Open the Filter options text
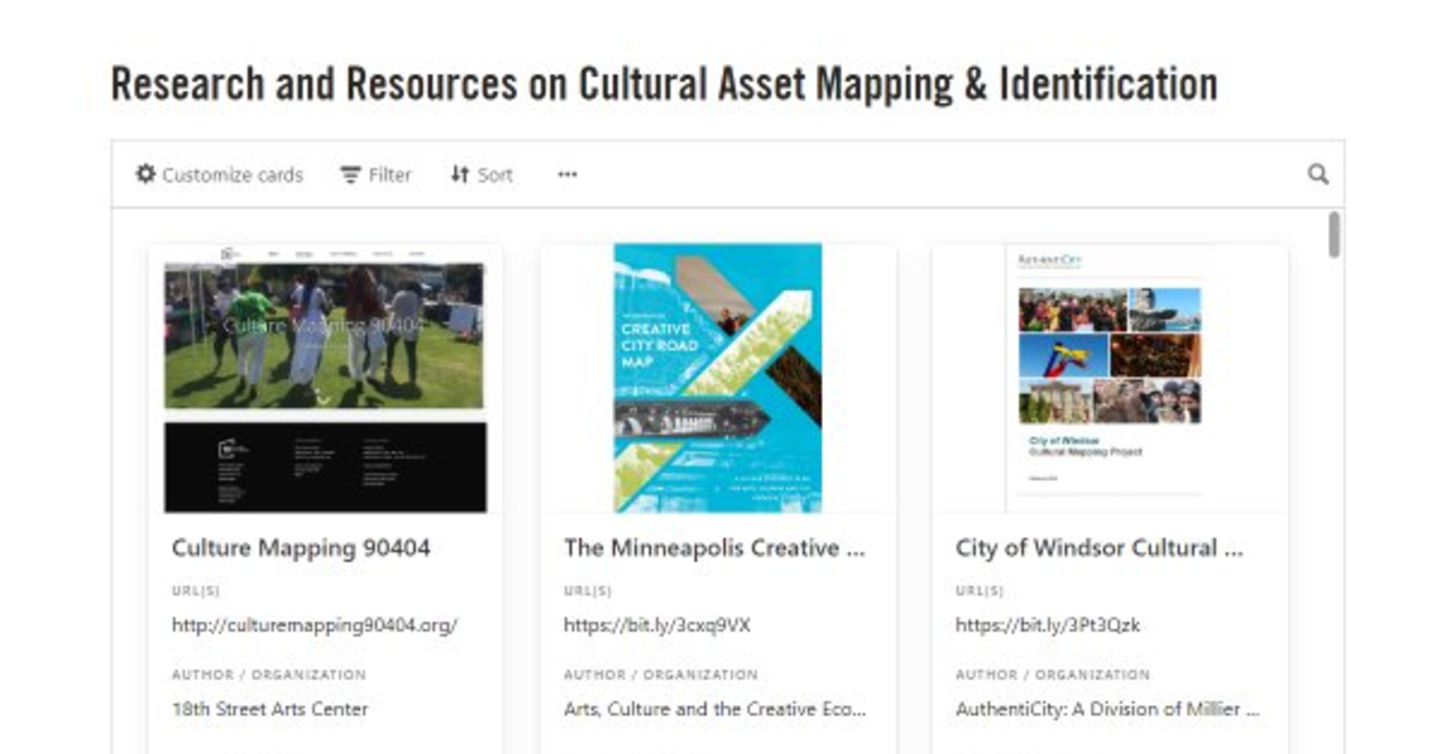1442x754 pixels. point(389,175)
